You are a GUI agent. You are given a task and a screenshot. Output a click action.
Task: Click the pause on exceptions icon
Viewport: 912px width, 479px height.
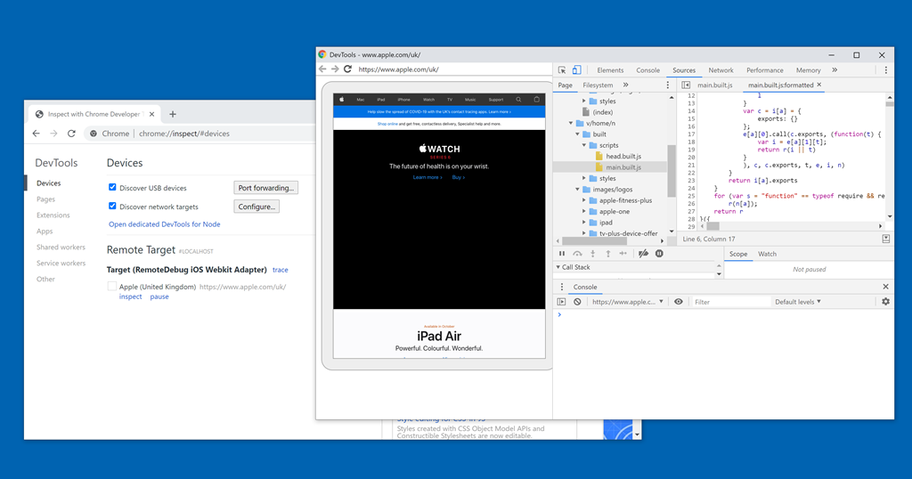659,254
